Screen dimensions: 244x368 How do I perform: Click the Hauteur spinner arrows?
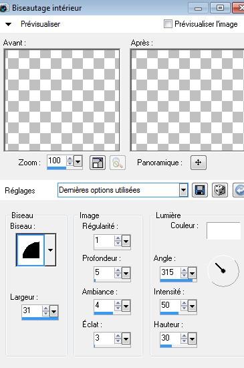pos(184,339)
